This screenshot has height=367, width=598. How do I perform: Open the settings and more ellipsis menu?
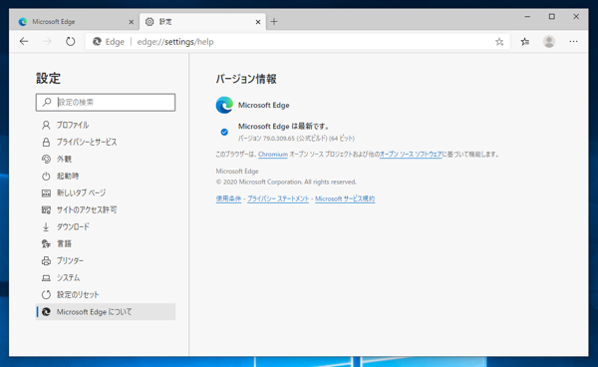(x=573, y=41)
